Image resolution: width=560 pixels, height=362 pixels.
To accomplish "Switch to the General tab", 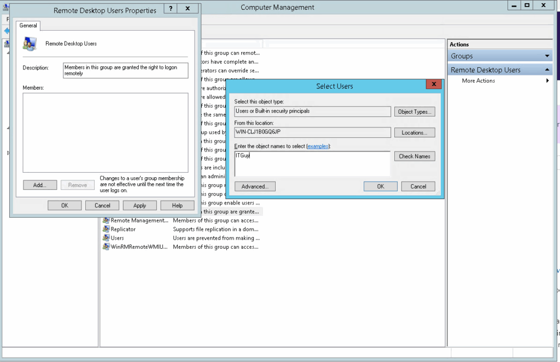I will tap(28, 25).
